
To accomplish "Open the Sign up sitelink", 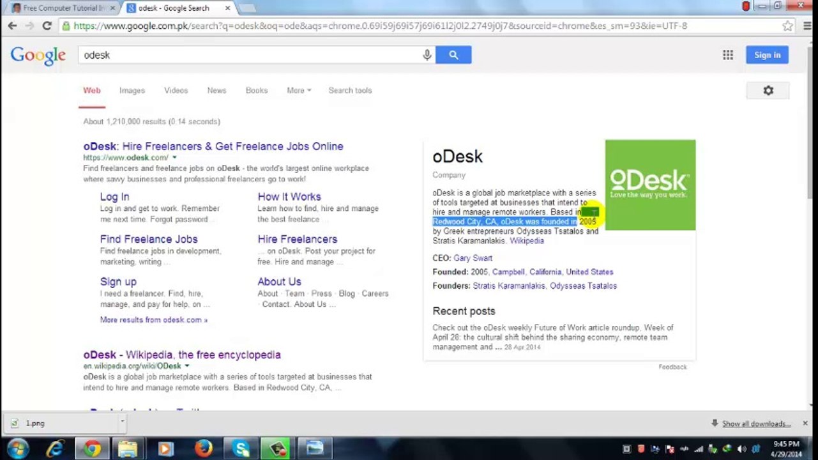I will (118, 282).
